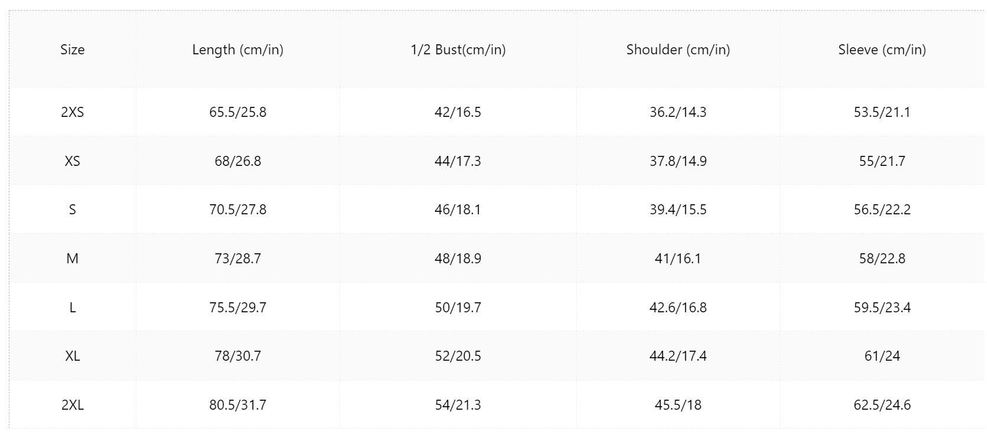Click the 1/2 Bust(cm/in) header

click(458, 50)
